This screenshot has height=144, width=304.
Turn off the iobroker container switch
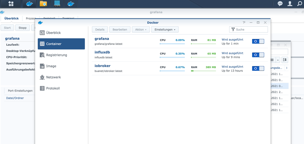pos(258,68)
